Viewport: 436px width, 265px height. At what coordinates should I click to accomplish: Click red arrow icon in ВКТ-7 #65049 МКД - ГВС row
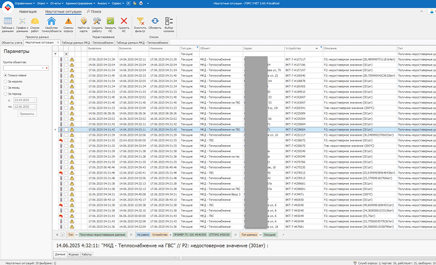61,216
